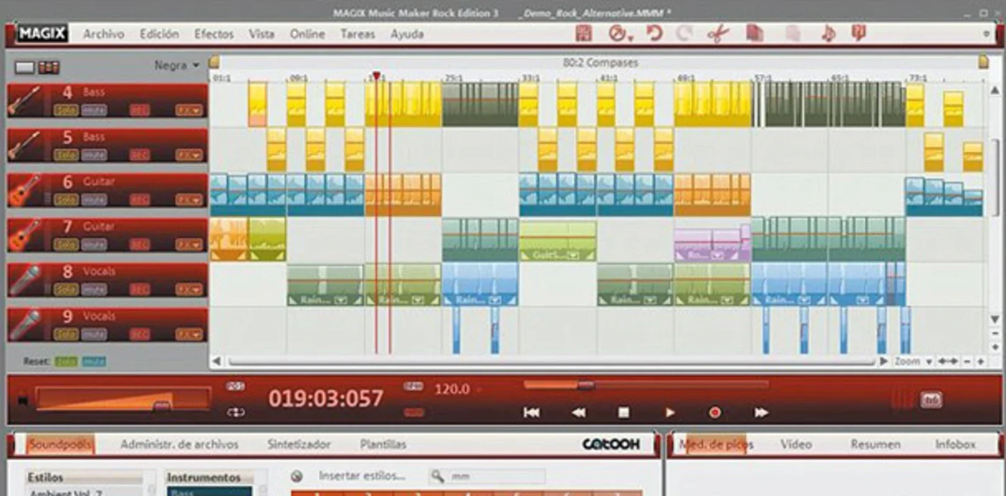Viewport: 1006px width, 496px height.
Task: Select the scissors cut tool
Action: 718,33
